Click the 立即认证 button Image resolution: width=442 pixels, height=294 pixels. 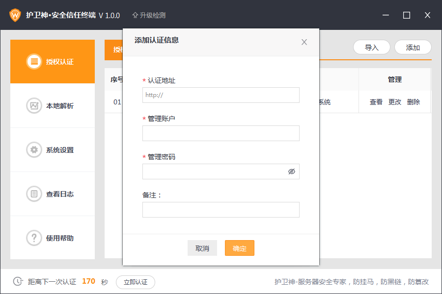pyautogui.click(x=136, y=282)
